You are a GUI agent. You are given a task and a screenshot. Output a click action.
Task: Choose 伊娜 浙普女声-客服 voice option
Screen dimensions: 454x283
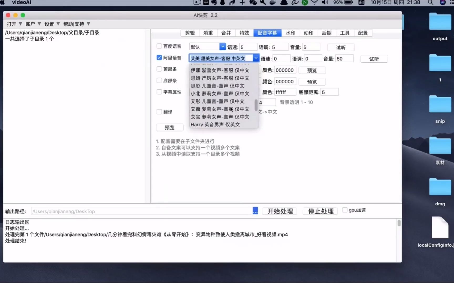(220, 70)
